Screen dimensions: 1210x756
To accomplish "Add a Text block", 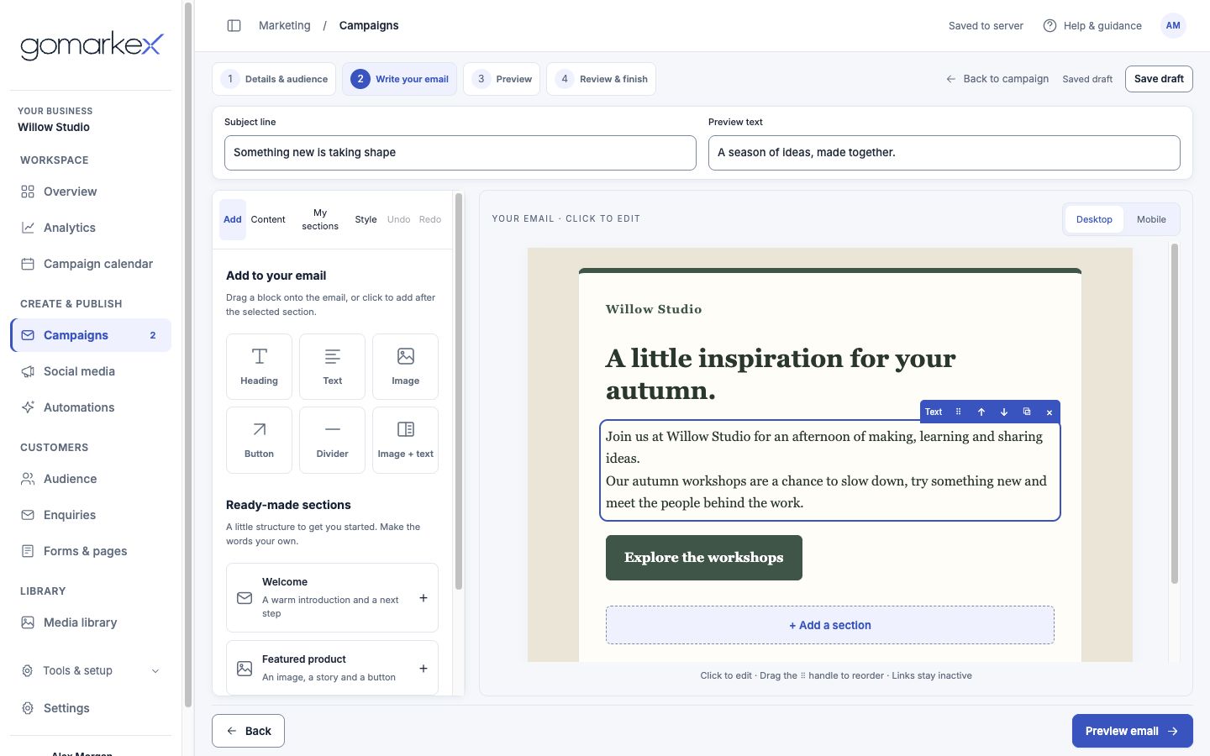I will click(x=332, y=366).
